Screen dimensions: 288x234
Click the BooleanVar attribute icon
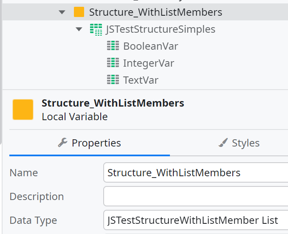pyautogui.click(x=113, y=46)
